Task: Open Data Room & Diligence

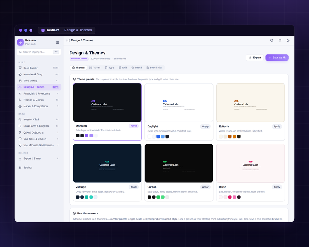Action: click(39, 126)
